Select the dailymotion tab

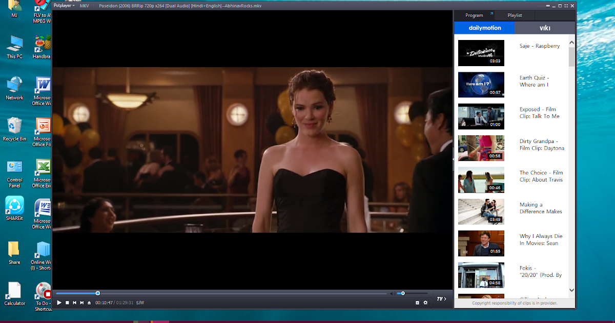click(x=484, y=28)
